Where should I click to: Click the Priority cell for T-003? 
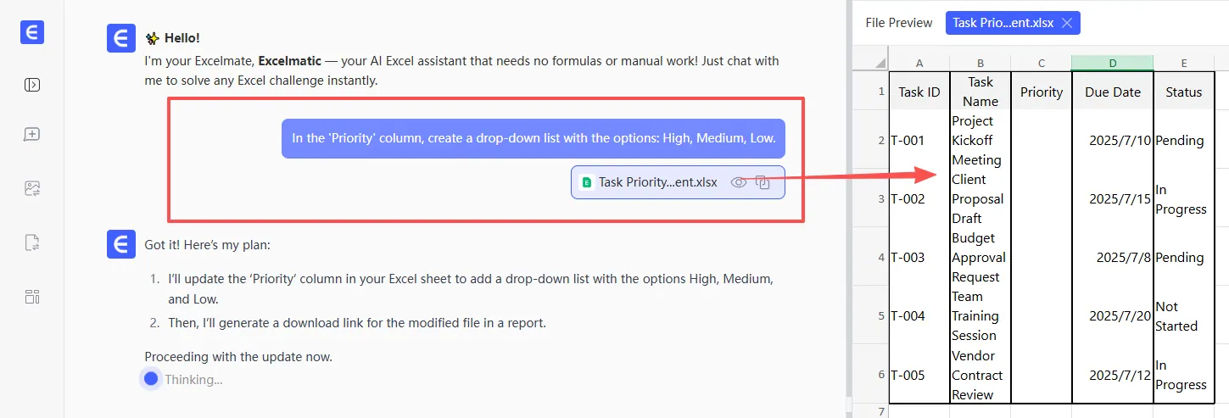tap(1041, 257)
